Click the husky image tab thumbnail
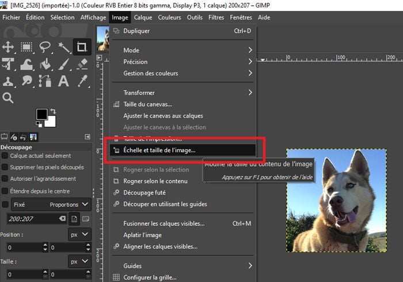Viewport: 403px width, 282px height. 103,38
